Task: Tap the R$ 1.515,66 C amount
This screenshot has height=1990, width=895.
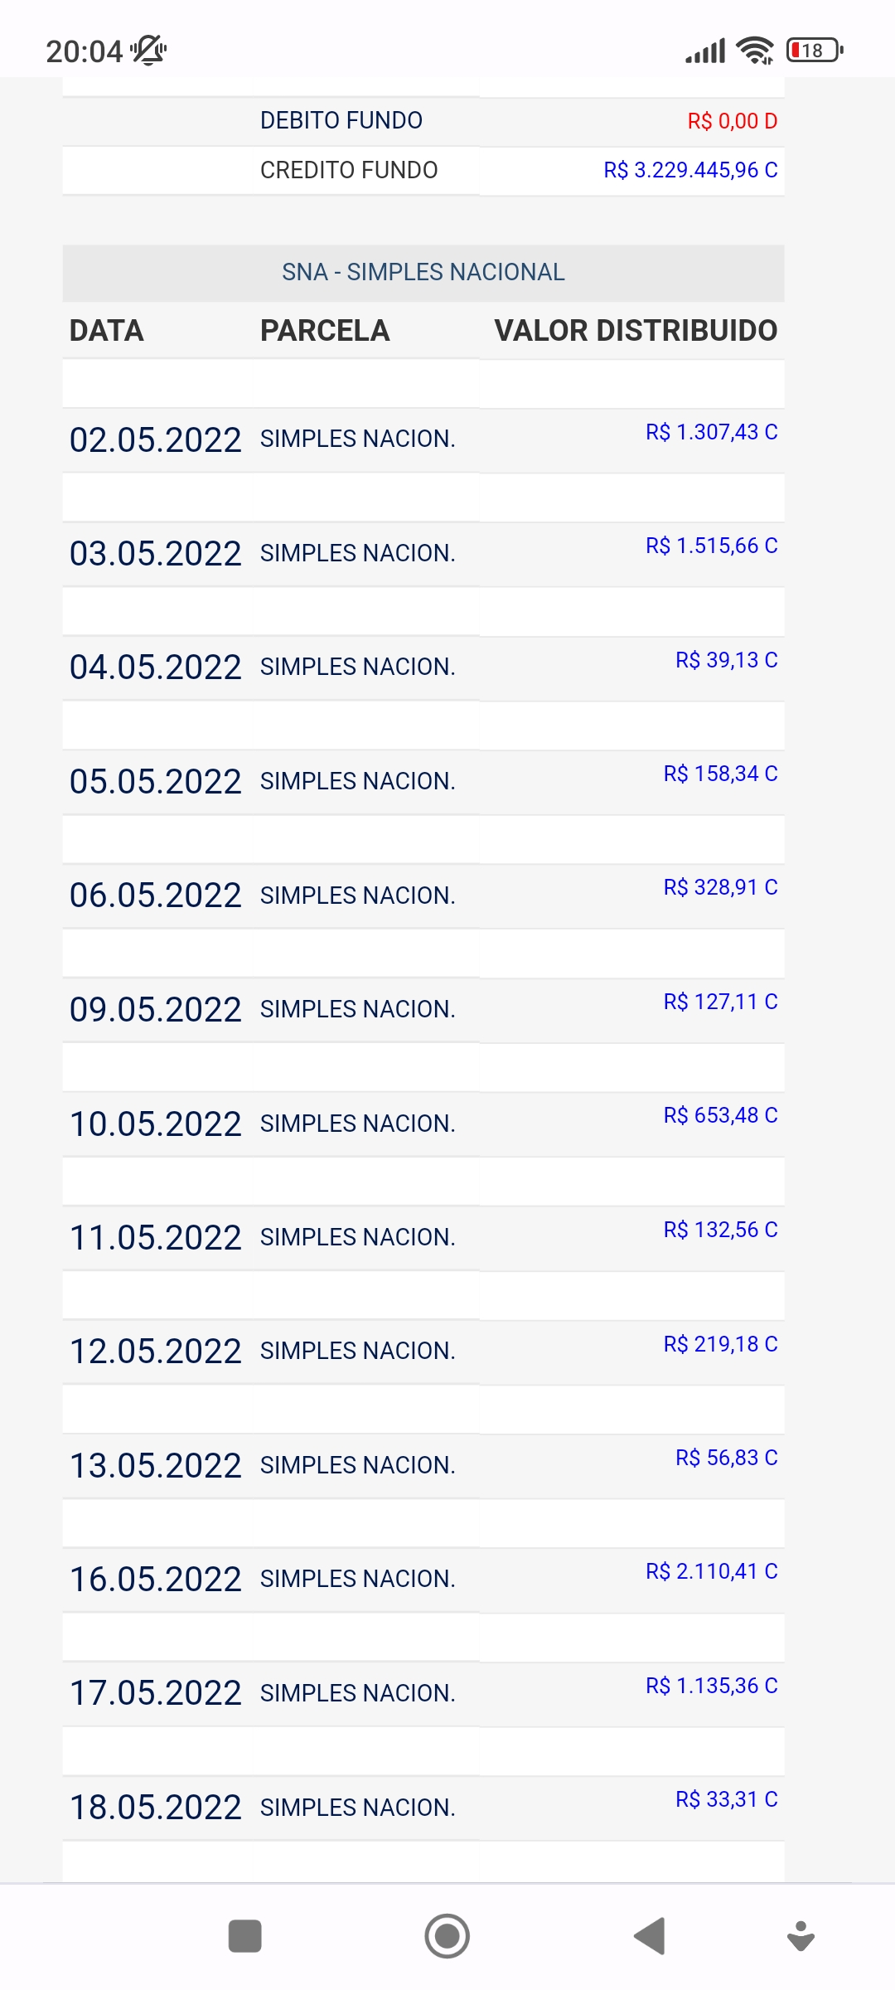Action: tap(711, 546)
